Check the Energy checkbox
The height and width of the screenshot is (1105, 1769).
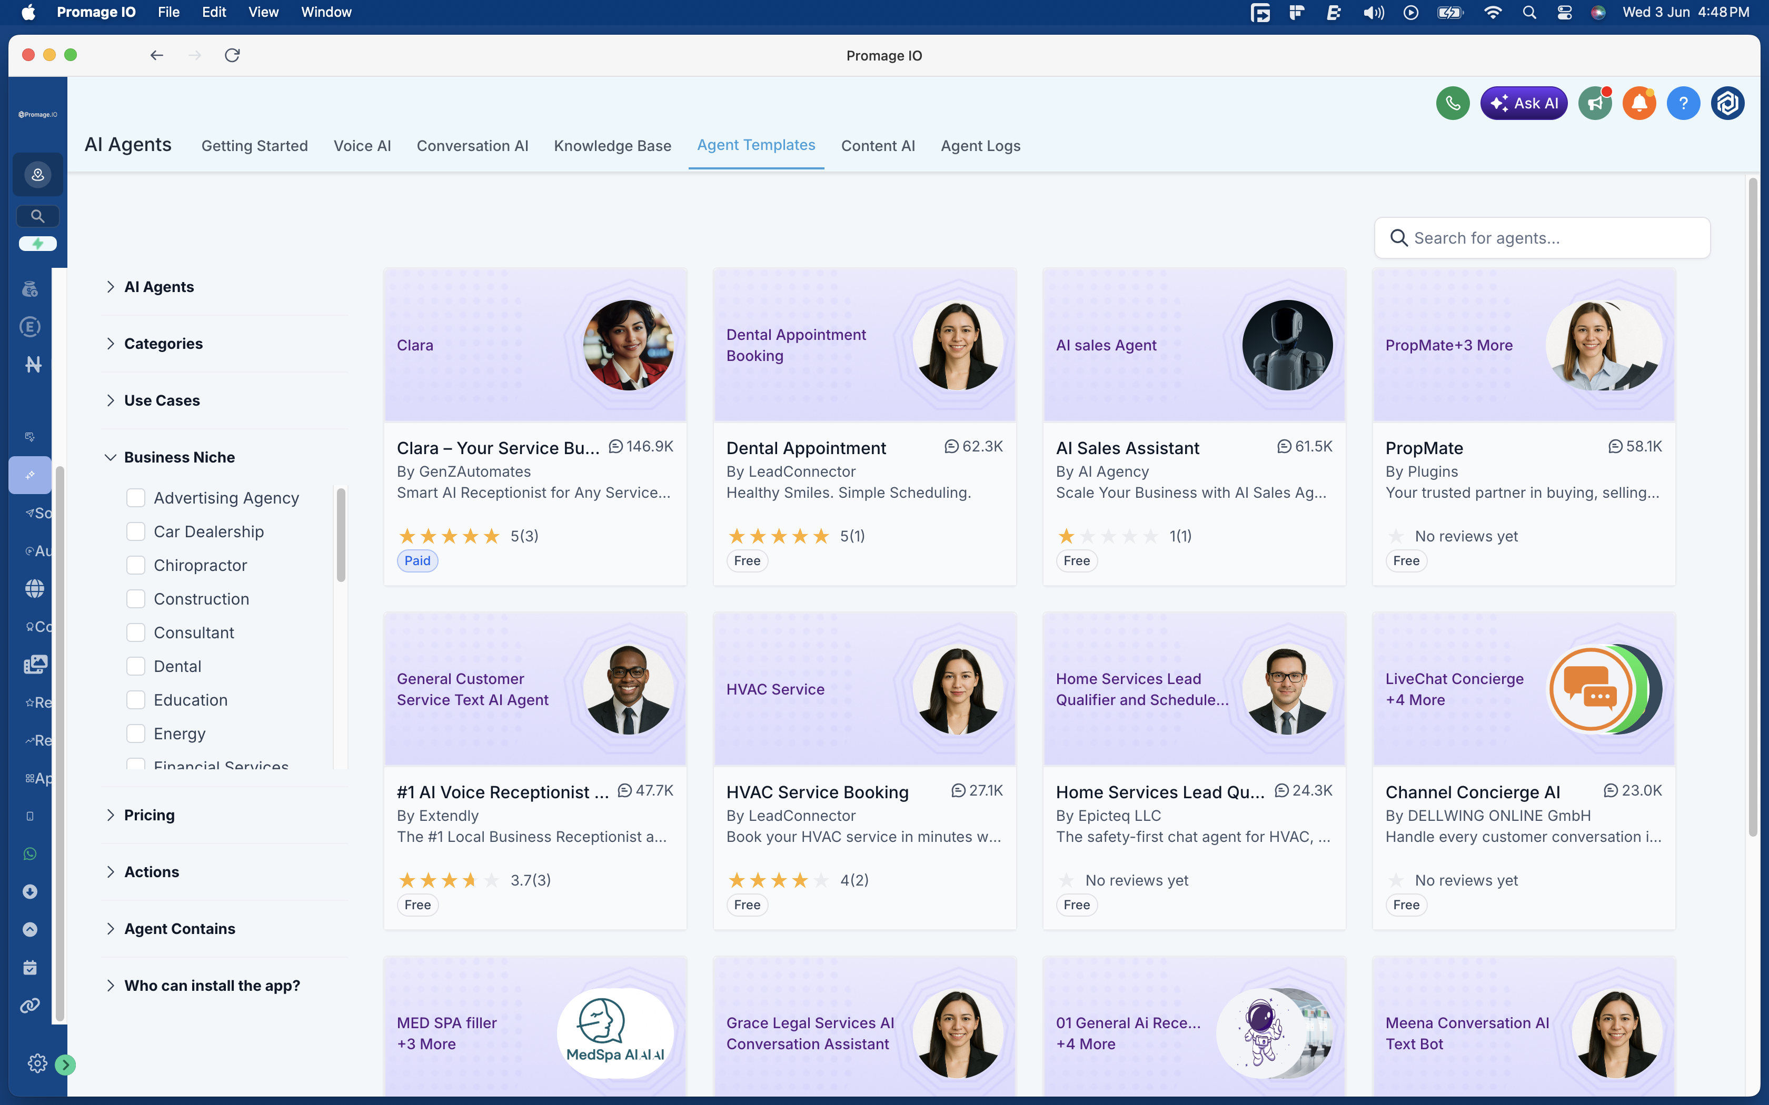(x=136, y=733)
